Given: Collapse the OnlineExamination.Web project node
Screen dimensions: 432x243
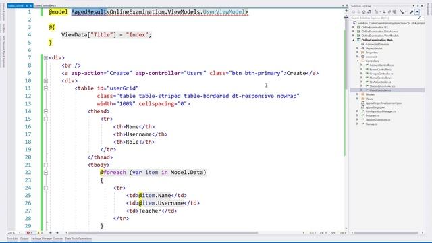Looking at the screenshot, I should pyautogui.click(x=354, y=40).
